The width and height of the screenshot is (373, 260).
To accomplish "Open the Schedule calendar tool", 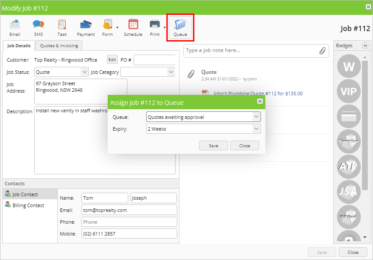I will [133, 28].
